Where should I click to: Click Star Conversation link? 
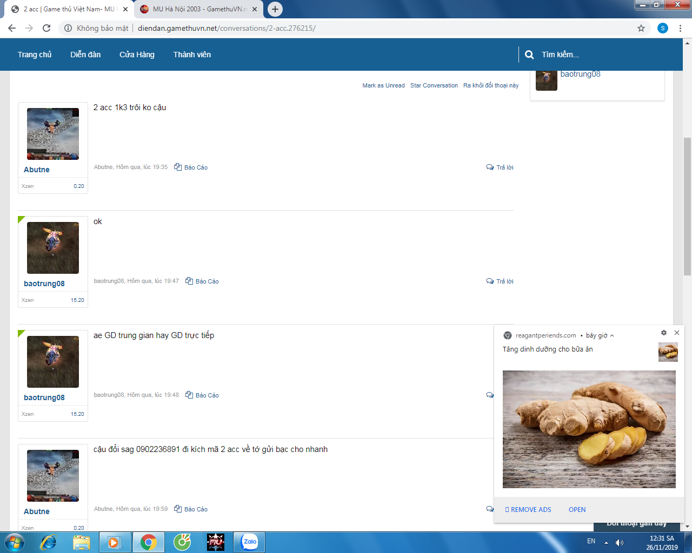click(x=434, y=85)
